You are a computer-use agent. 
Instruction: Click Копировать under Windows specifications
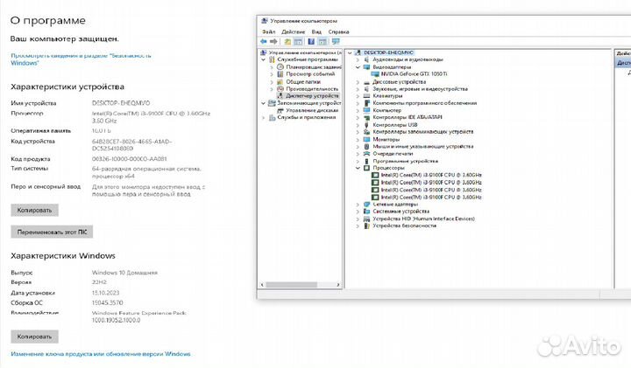click(x=34, y=337)
